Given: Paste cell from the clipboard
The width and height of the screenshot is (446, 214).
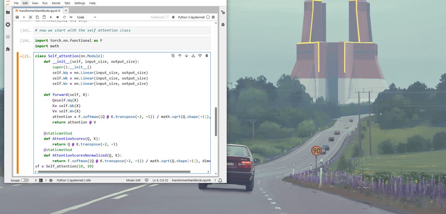Looking at the screenshot, I should click(x=44, y=17).
